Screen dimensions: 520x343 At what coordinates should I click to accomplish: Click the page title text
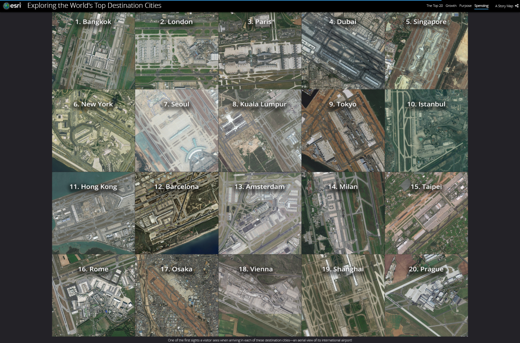(94, 6)
